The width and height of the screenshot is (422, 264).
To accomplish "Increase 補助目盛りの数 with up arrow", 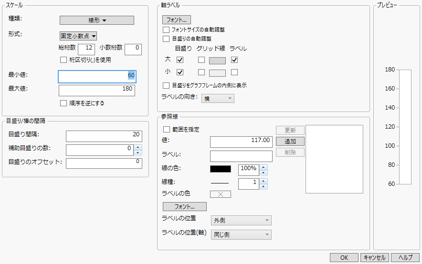I will pyautogui.click(x=138, y=147).
